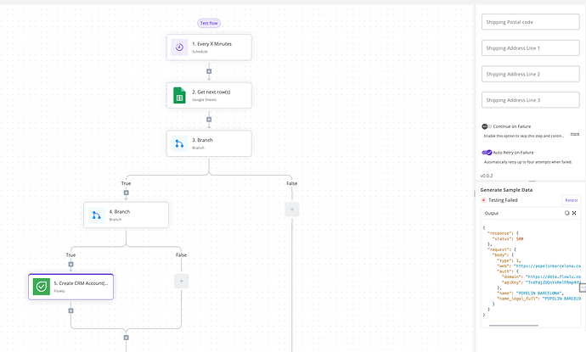586x352 pixels.
Task: Add action in the False path of 4. Branch
Action: (x=181, y=281)
